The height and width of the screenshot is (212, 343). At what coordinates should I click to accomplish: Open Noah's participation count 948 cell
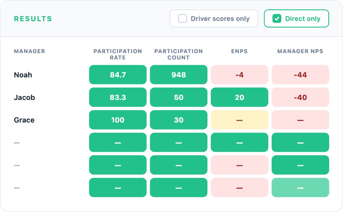point(179,75)
